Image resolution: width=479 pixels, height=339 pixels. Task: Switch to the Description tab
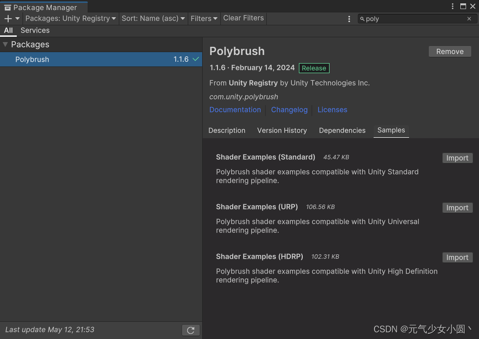pyautogui.click(x=227, y=131)
